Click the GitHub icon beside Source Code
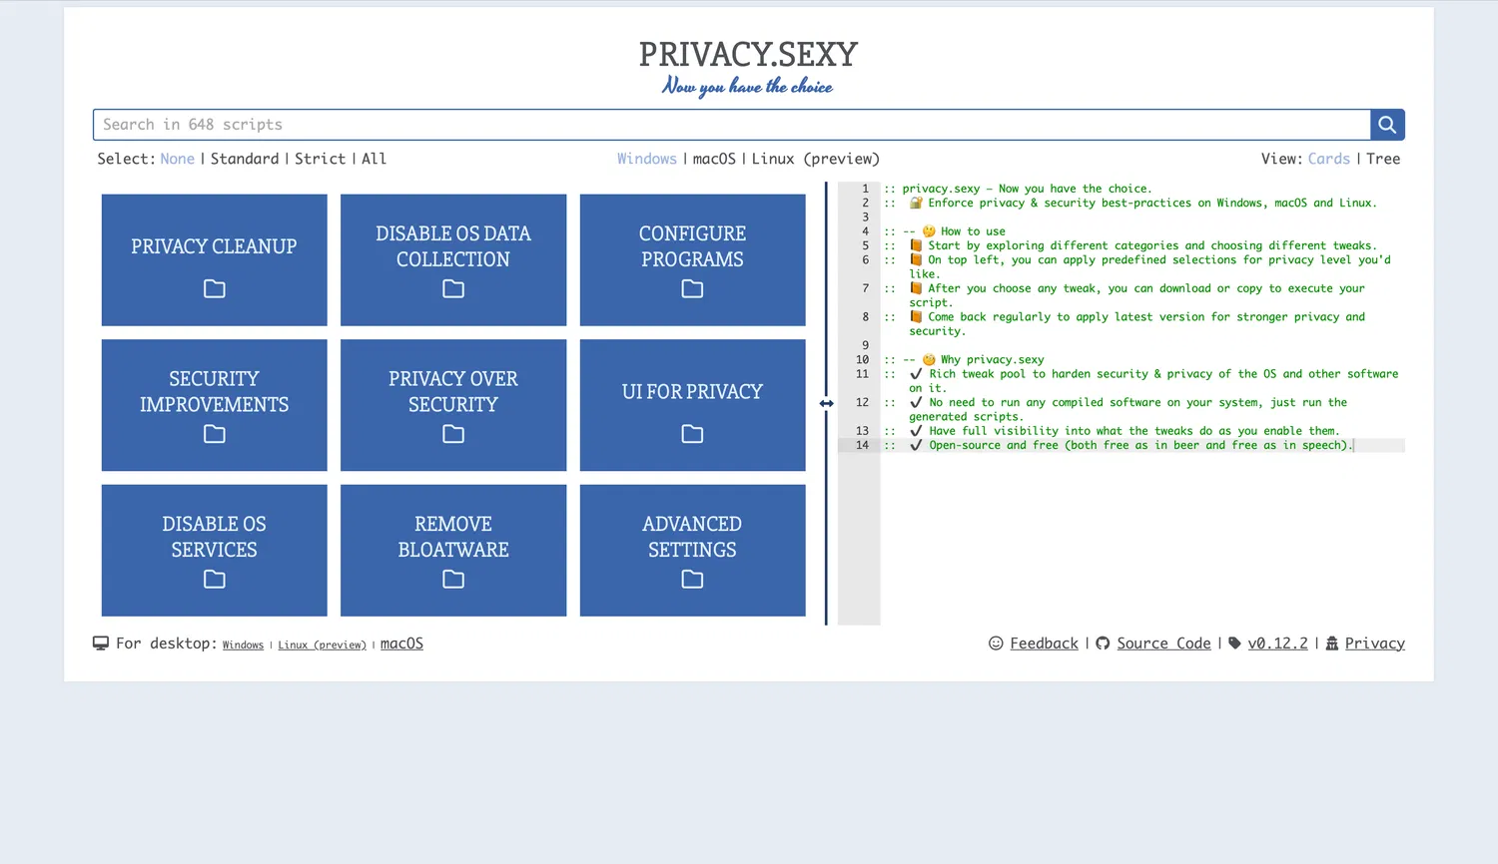This screenshot has height=864, width=1498. 1103,644
